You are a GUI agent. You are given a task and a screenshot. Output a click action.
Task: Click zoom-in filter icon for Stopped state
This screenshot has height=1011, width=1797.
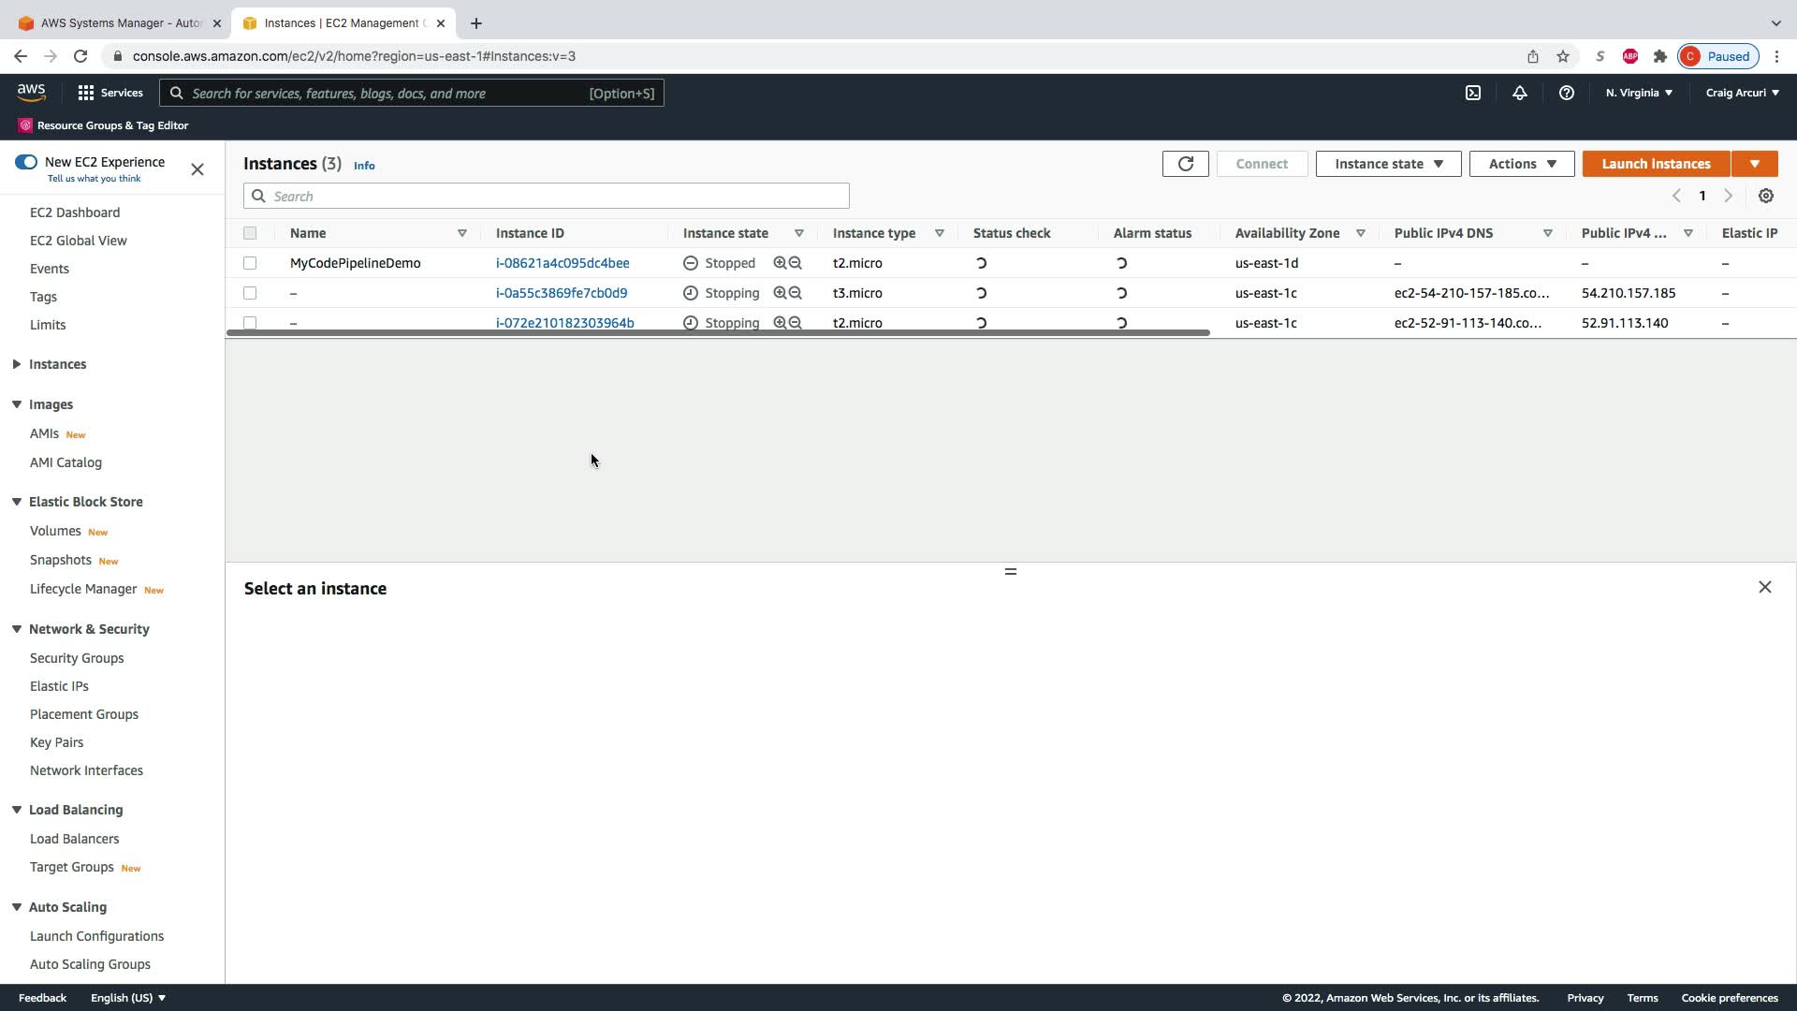coord(779,263)
